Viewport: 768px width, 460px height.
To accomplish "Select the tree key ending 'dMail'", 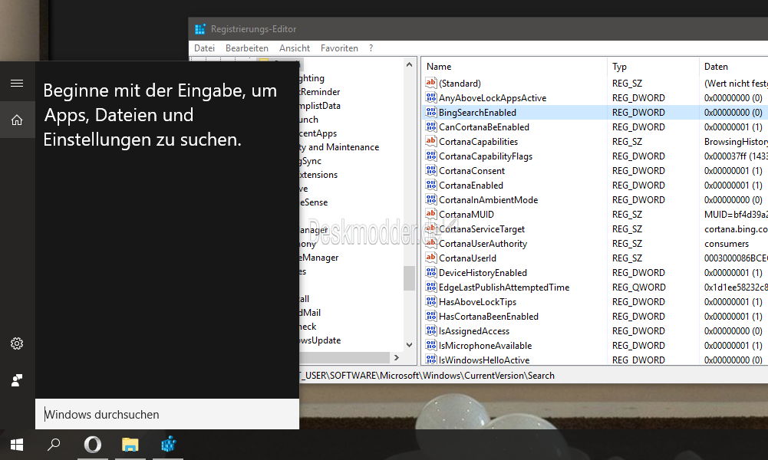I will point(310,312).
